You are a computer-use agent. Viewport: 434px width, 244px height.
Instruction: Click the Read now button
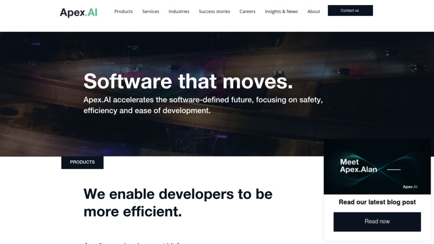click(377, 222)
